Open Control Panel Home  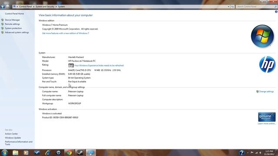coord(14,13)
